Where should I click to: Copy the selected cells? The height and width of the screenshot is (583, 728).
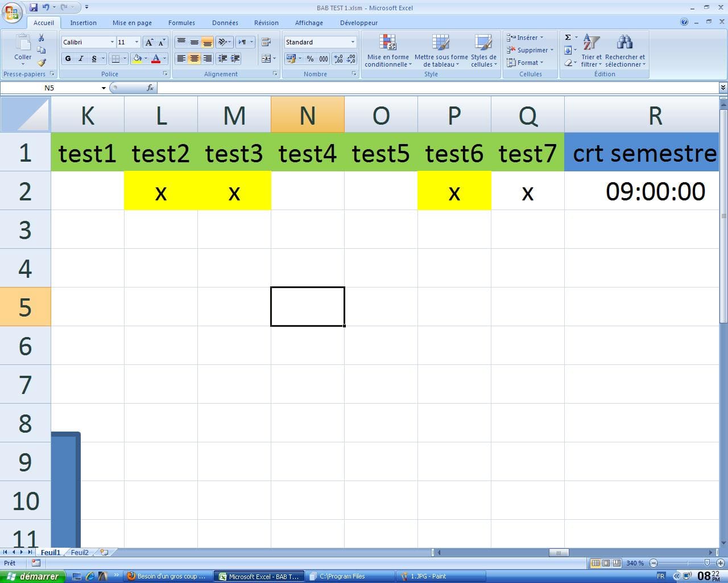click(x=41, y=50)
